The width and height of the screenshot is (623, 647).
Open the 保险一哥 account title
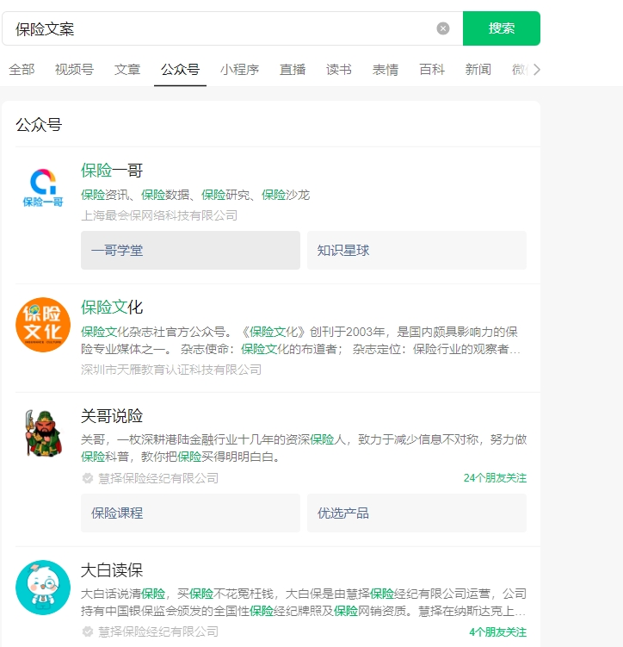pos(112,171)
